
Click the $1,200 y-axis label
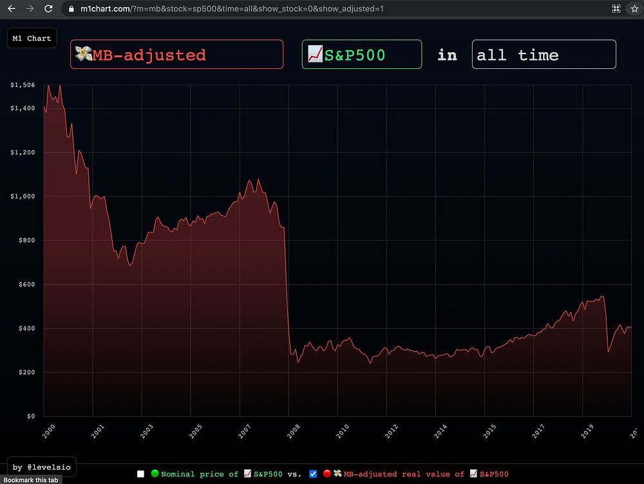23,153
